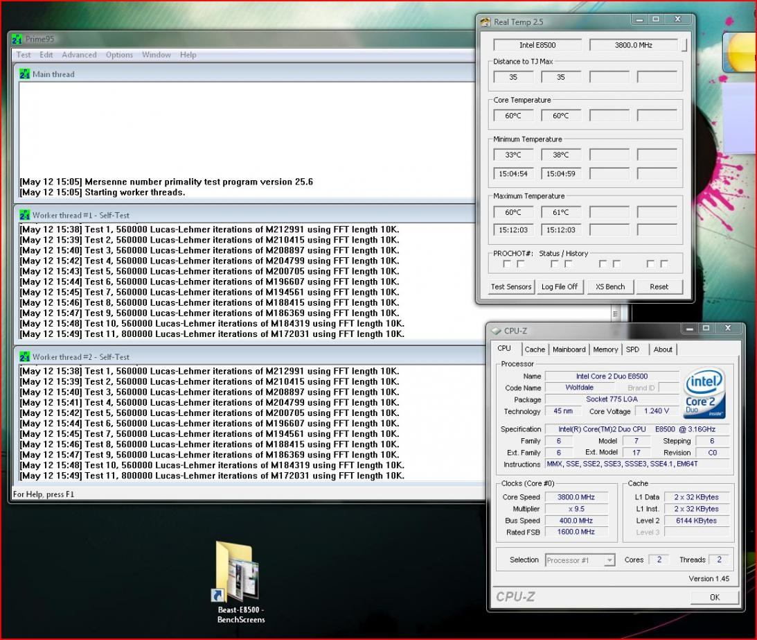Click the Worker thread #1 window icon
Image resolution: width=757 pixels, height=640 pixels.
pyautogui.click(x=25, y=215)
